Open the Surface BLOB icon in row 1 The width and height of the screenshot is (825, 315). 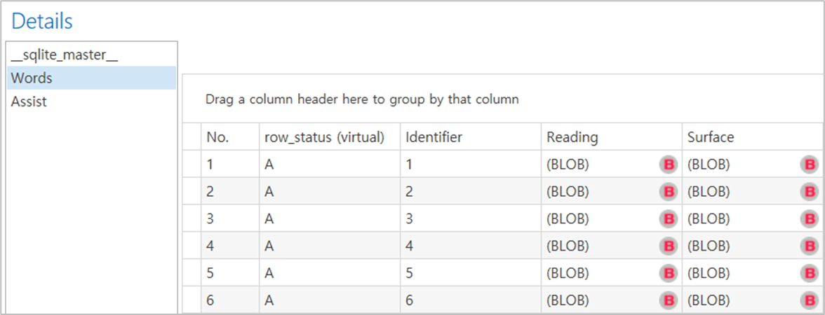810,164
